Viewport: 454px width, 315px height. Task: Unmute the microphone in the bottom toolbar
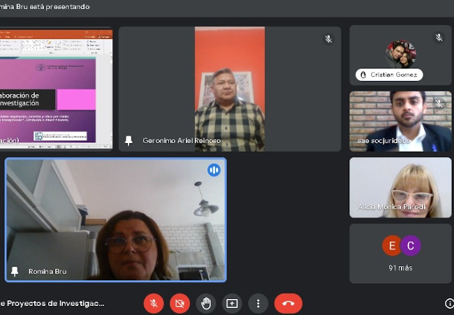click(154, 303)
